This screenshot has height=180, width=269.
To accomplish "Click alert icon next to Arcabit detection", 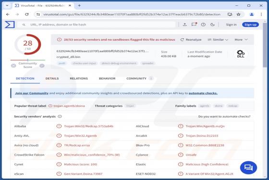I will [181, 136].
